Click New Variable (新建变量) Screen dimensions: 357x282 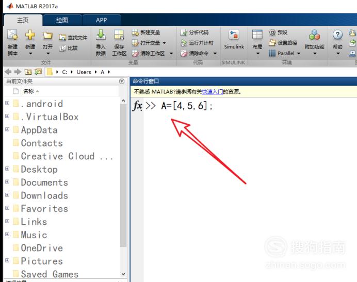[x=146, y=32]
